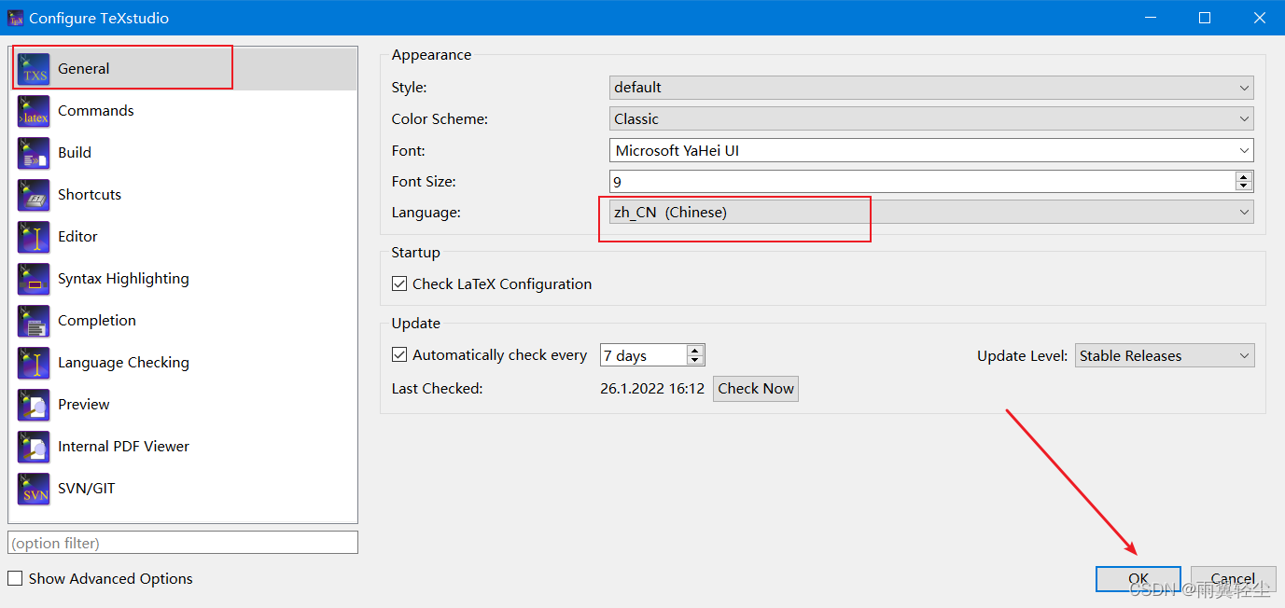The image size is (1285, 608).
Task: Click the Build category icon
Action: click(x=34, y=153)
